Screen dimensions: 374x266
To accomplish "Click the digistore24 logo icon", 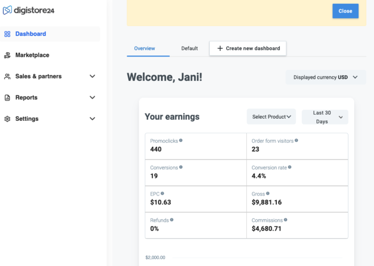I will 7,10.
